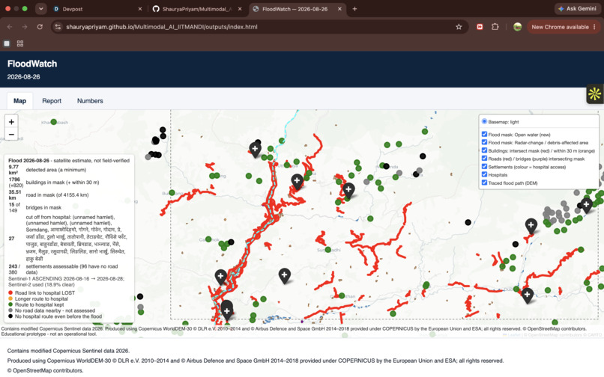Open a new browser tab
This screenshot has width=604, height=377.
pyautogui.click(x=354, y=8)
